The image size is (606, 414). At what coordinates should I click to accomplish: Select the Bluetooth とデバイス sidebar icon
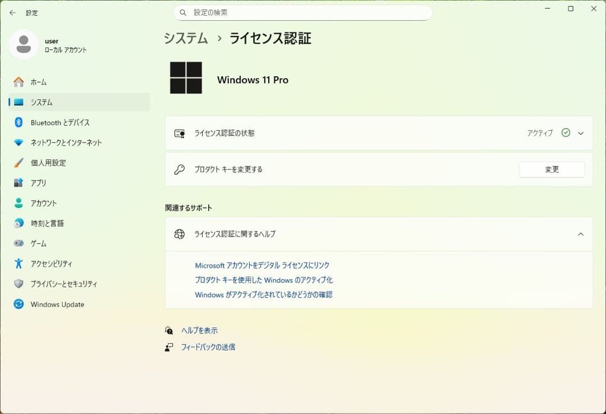pyautogui.click(x=18, y=122)
